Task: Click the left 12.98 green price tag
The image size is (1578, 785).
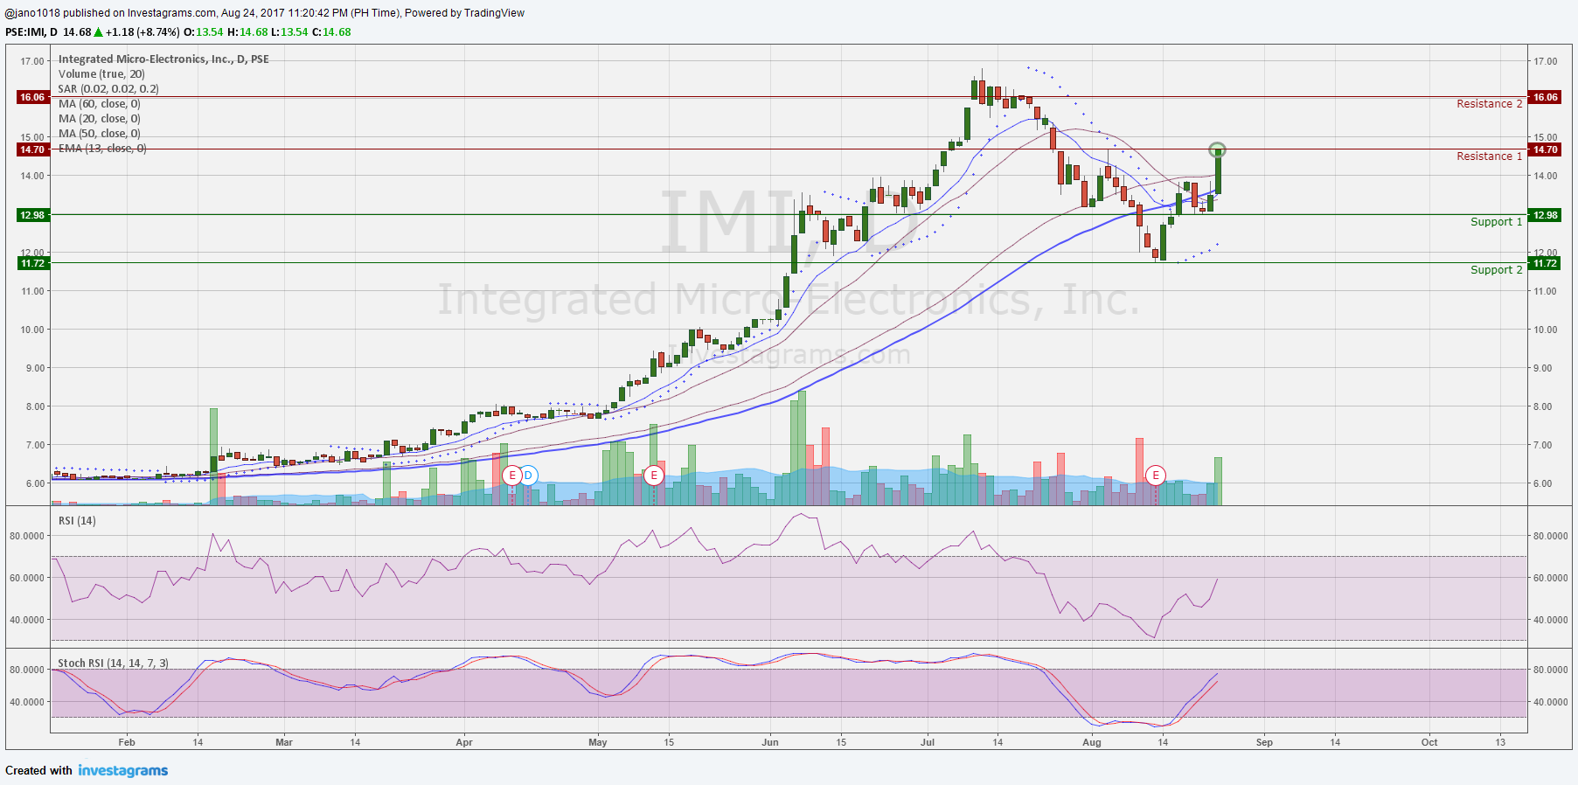Action: coord(32,215)
